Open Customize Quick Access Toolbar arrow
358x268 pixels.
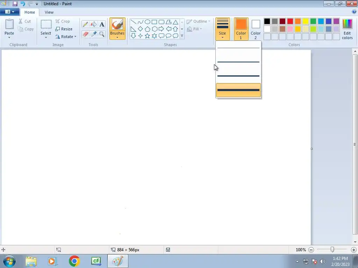37,4
